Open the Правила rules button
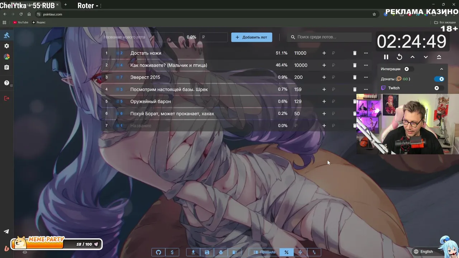The height and width of the screenshot is (258, 459). pyautogui.click(x=264, y=252)
